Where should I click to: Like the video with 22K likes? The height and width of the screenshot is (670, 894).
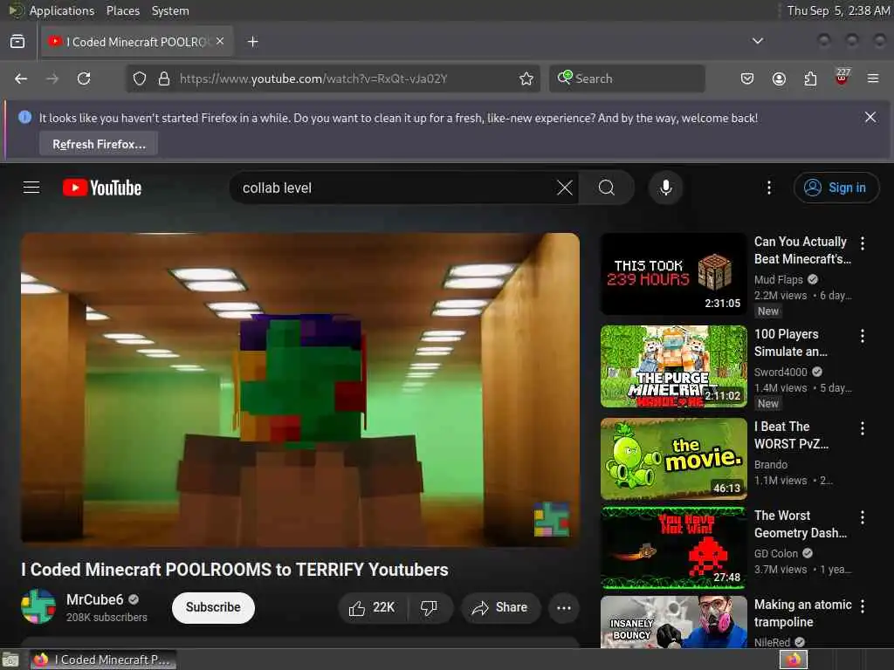point(372,607)
